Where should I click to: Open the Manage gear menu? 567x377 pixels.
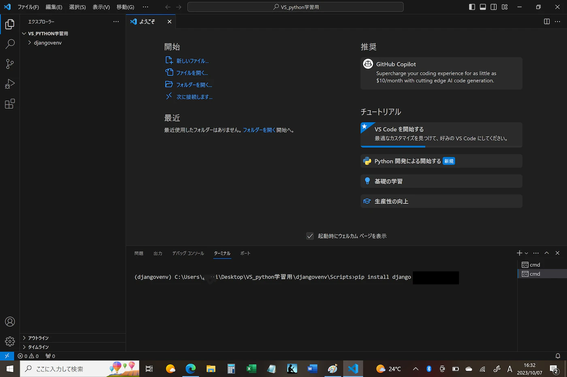click(10, 341)
